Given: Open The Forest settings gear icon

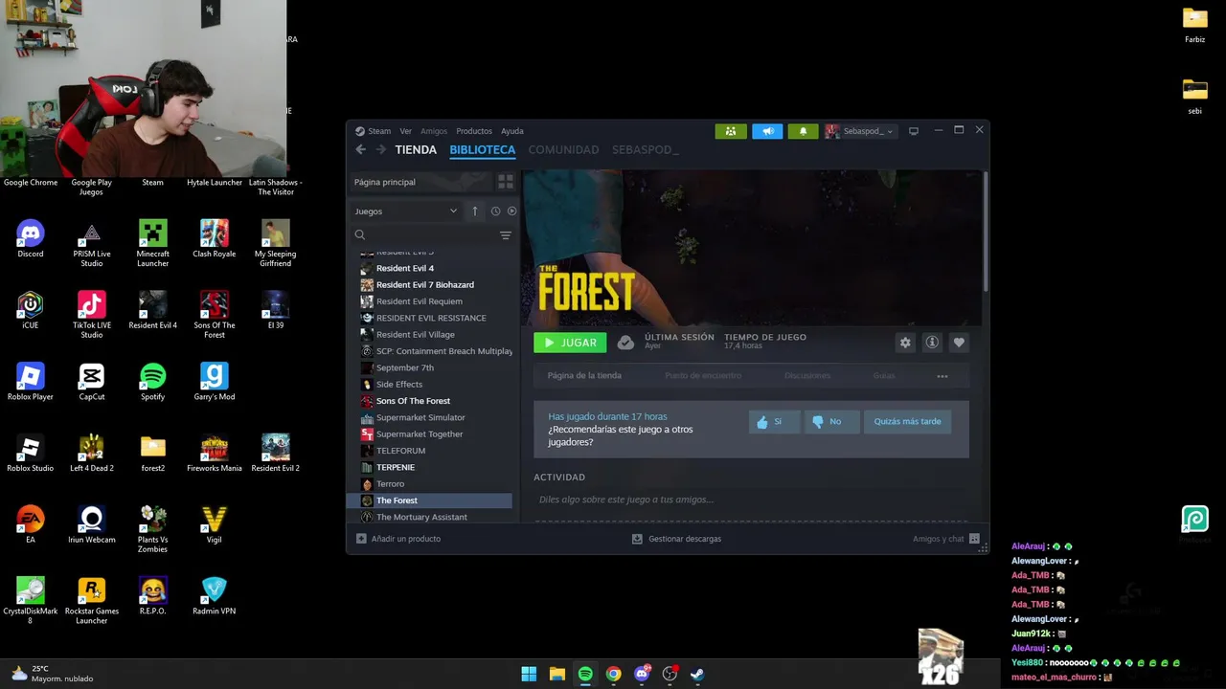Looking at the screenshot, I should click(905, 343).
